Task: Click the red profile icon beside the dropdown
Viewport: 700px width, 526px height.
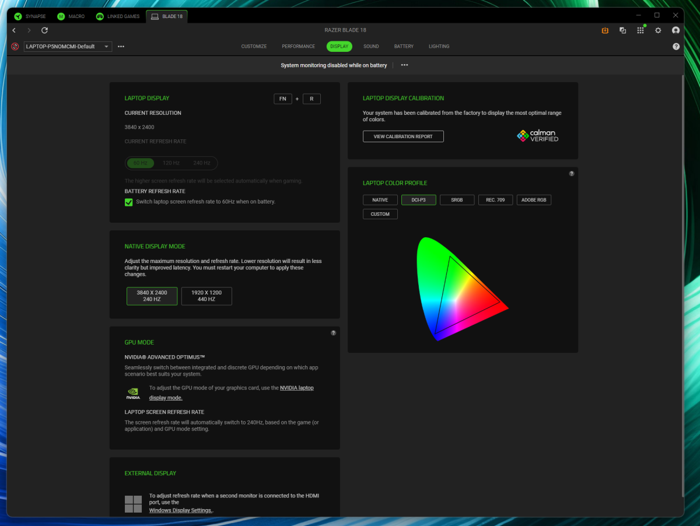Action: click(x=16, y=46)
